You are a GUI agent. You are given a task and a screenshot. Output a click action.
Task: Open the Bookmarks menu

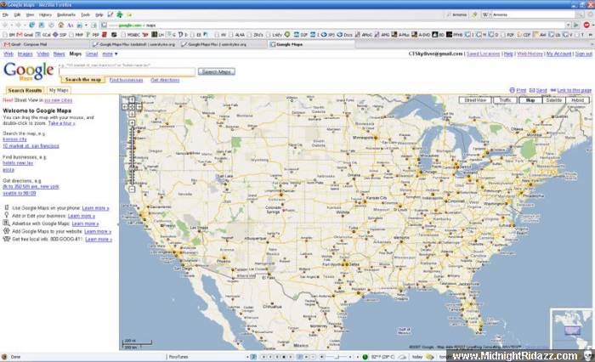coord(66,14)
